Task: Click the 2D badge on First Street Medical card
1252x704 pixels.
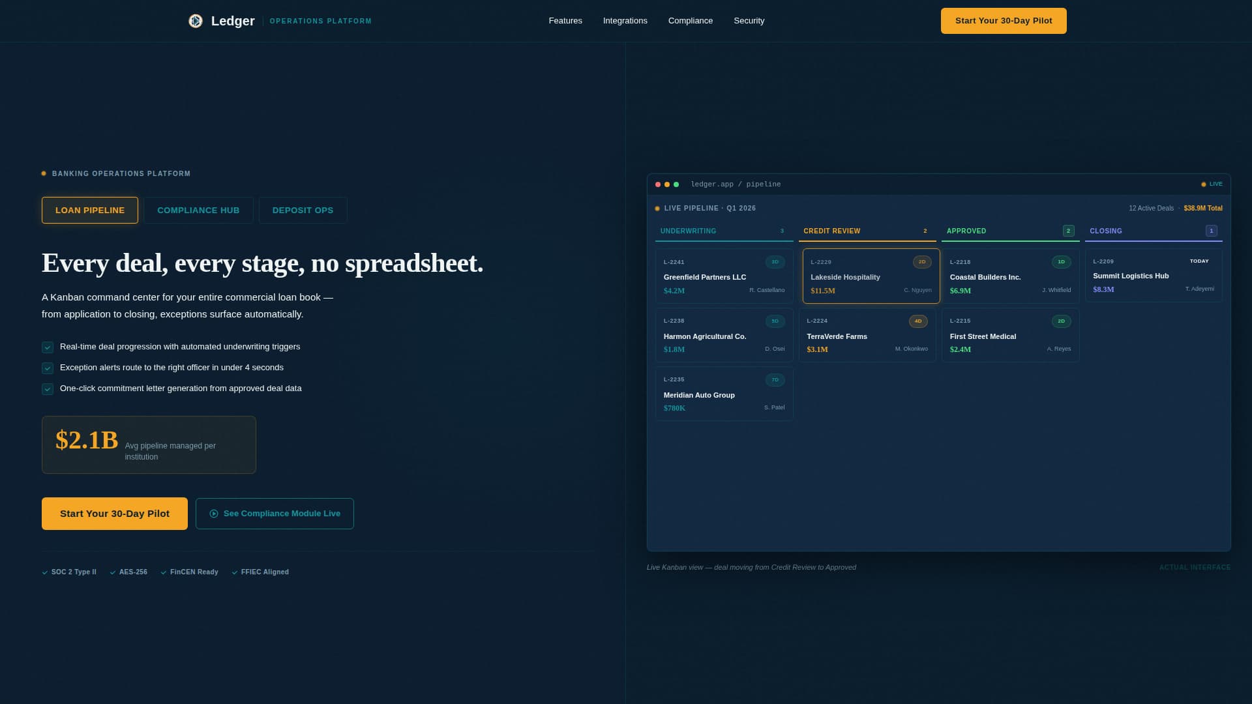Action: click(1062, 321)
